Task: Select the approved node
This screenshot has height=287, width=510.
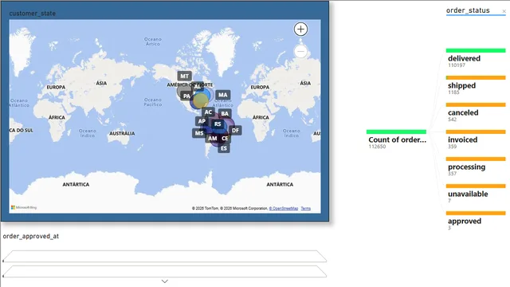Action: click(x=476, y=221)
